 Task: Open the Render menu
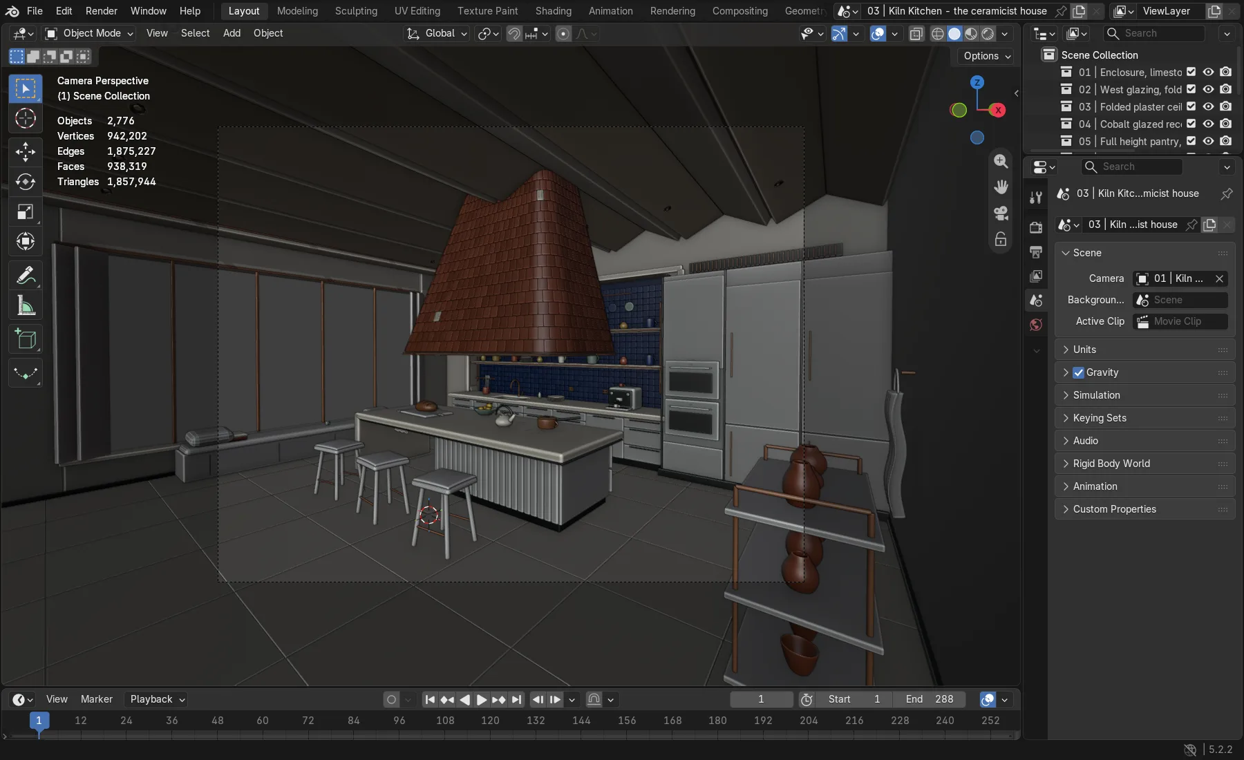tap(102, 11)
